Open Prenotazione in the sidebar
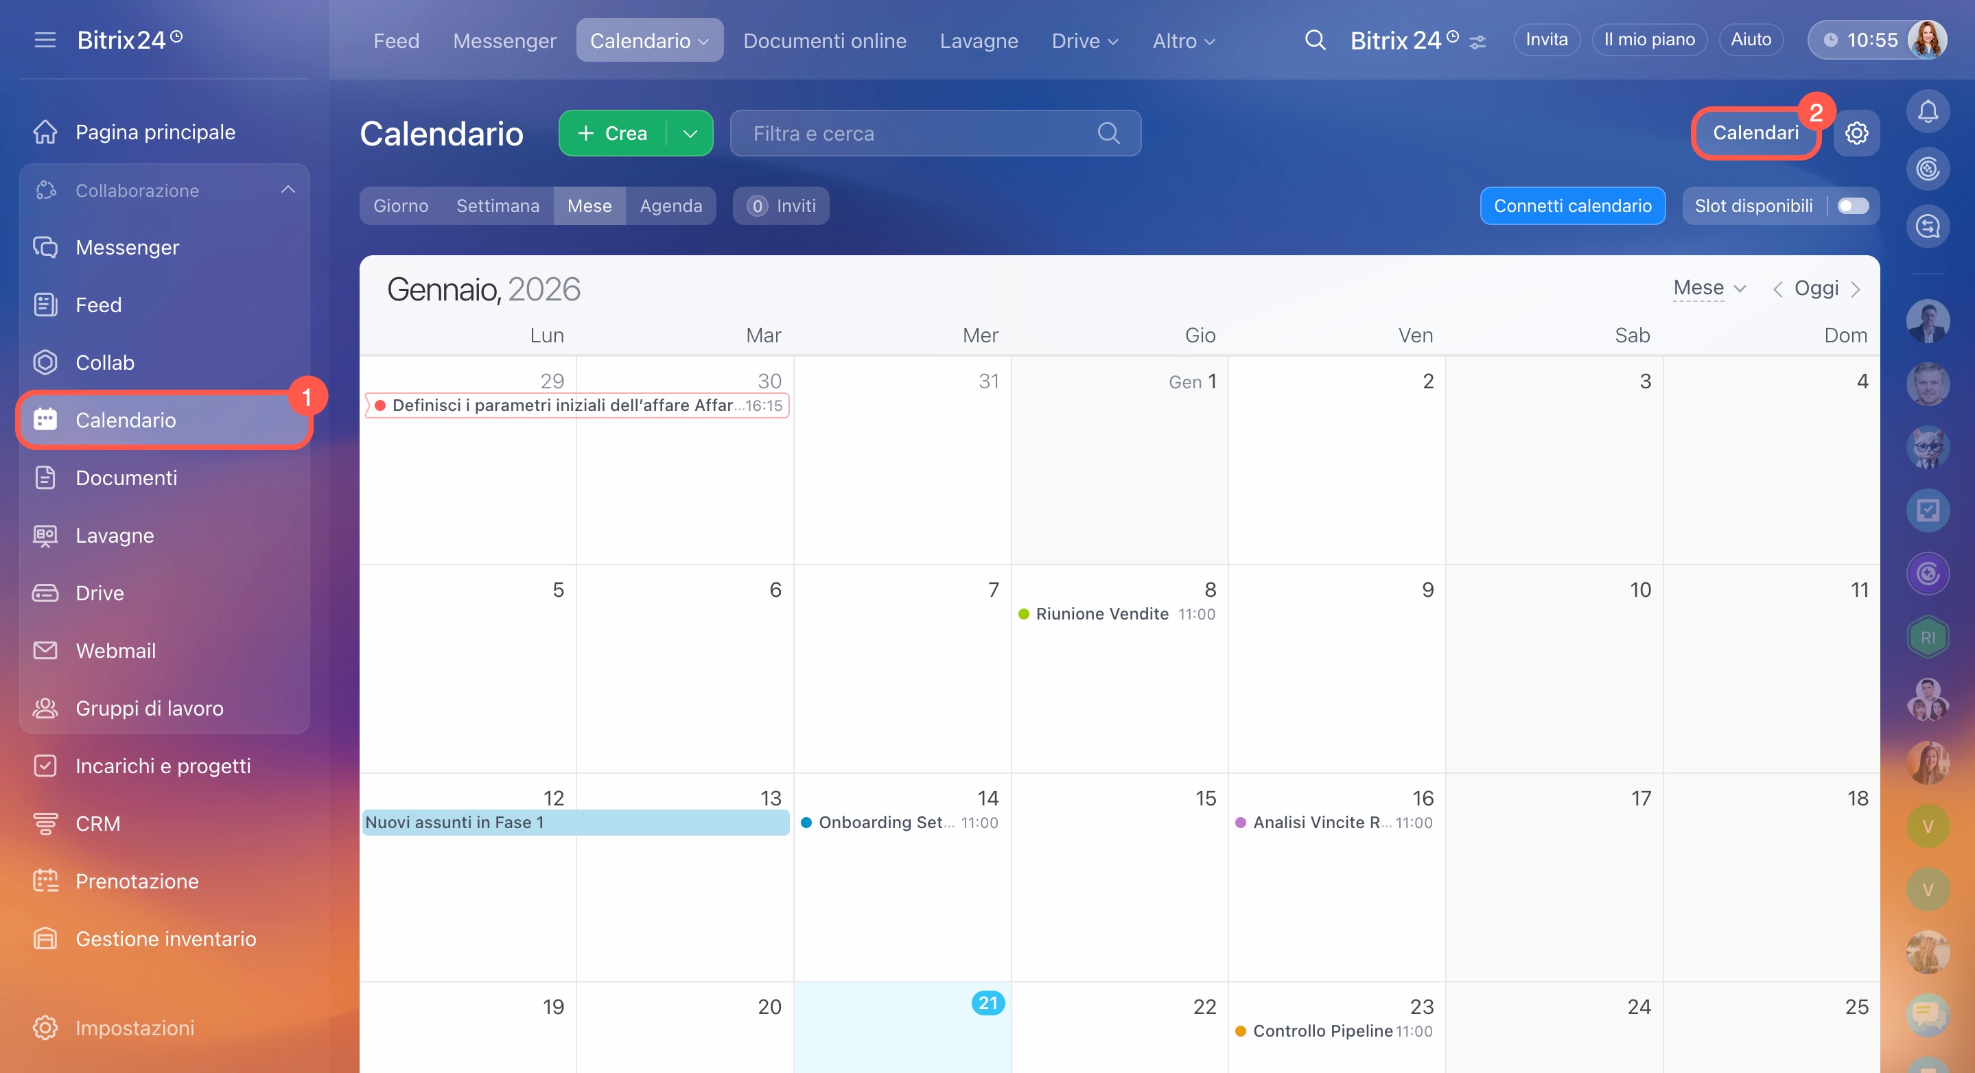 [137, 882]
